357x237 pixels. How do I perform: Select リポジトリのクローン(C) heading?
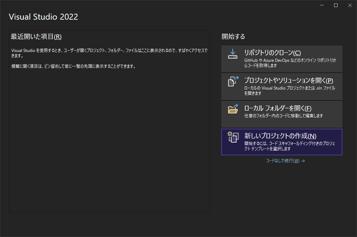pos(273,53)
